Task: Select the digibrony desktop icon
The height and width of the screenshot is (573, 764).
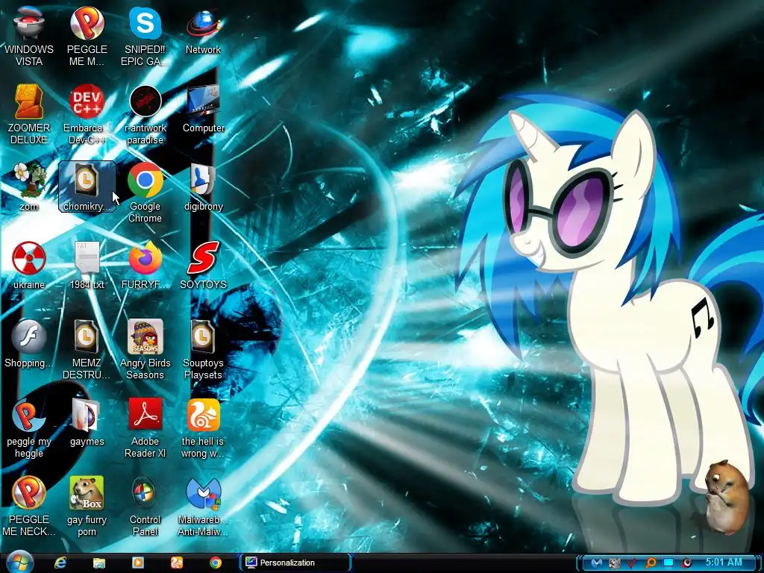Action: click(203, 187)
